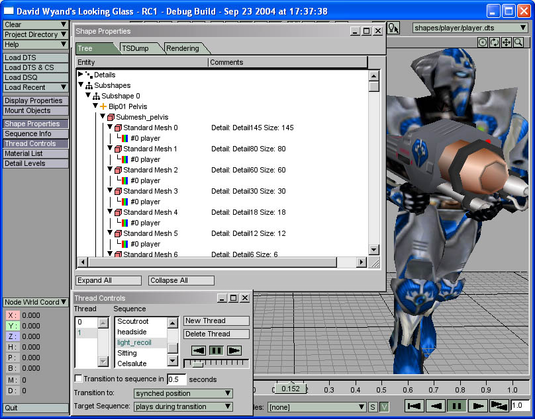Pause animation on main playback bar
Image resolution: width=535 pixels, height=419 pixels.
tap(457, 406)
